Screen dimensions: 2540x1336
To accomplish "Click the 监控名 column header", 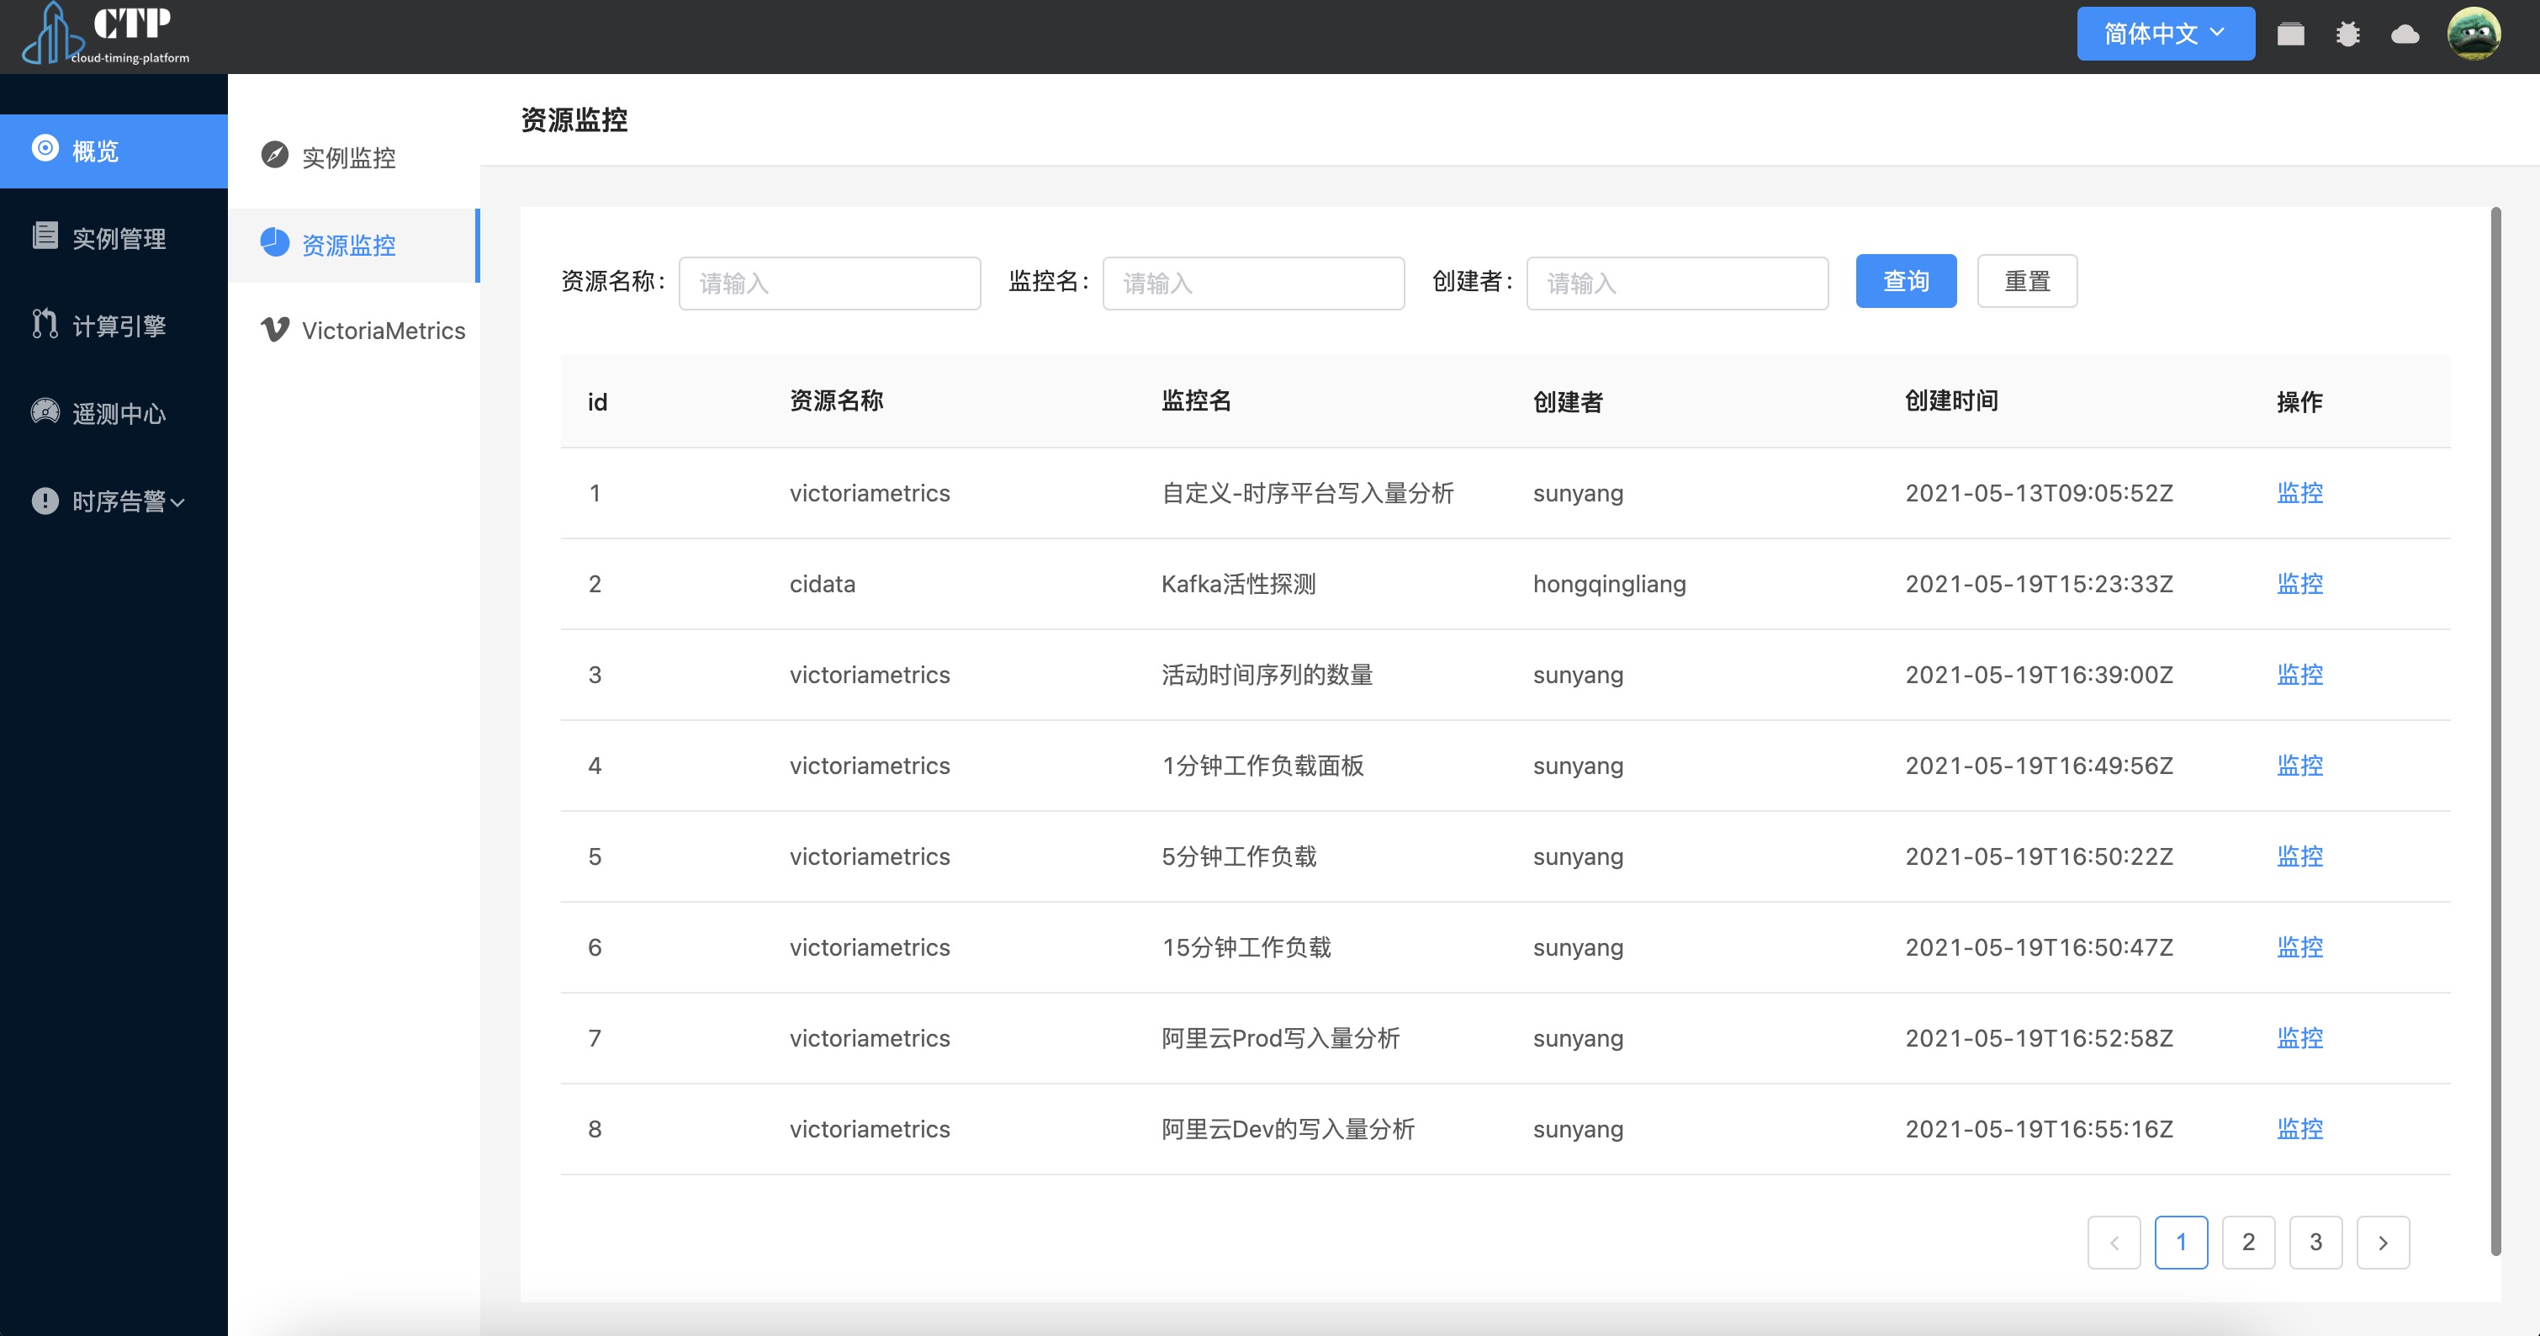I will [1196, 401].
